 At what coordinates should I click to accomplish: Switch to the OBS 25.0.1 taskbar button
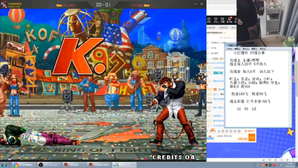[49, 165]
